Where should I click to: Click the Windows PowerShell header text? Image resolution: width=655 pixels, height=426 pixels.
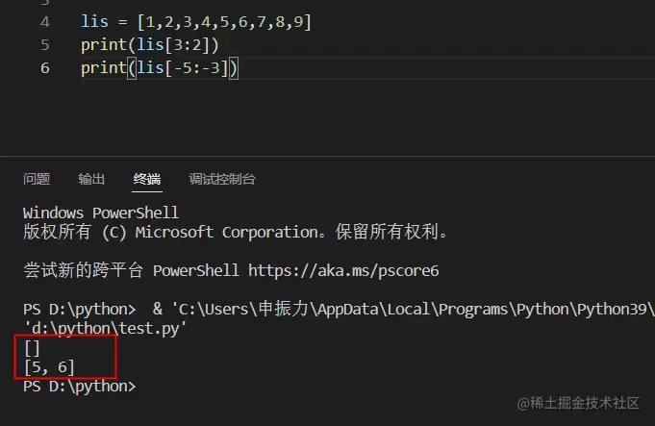pos(100,213)
